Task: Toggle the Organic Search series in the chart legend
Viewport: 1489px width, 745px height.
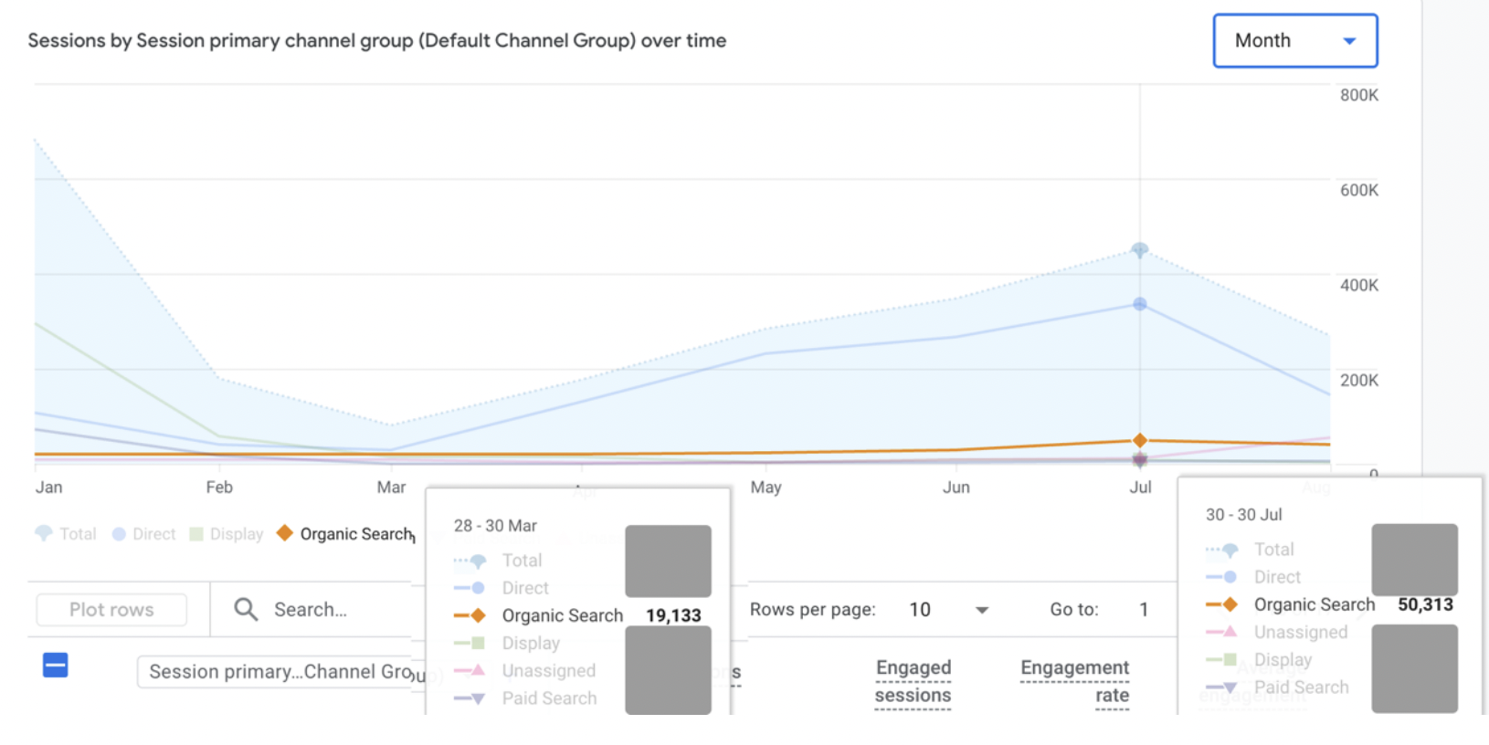Action: coord(345,534)
